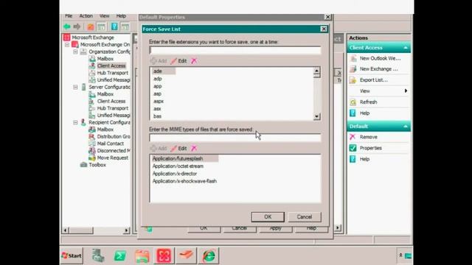Collapse Microsoft Exchange On-Premises node

pyautogui.click(x=67, y=45)
